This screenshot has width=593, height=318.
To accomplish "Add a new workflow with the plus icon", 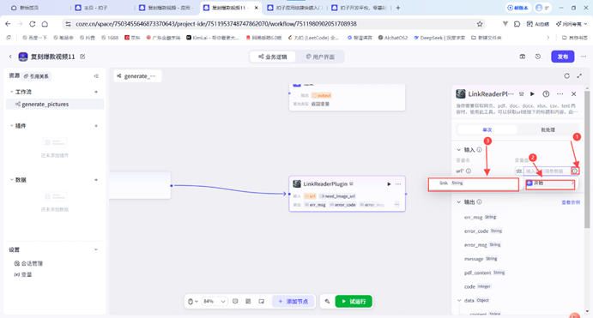I will click(x=96, y=92).
